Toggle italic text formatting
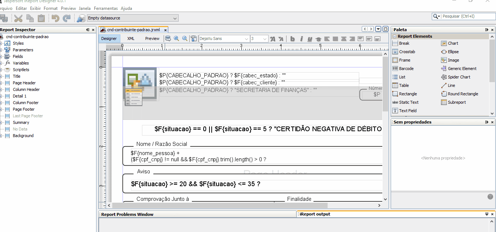This screenshot has height=232, width=496. pos(301,39)
